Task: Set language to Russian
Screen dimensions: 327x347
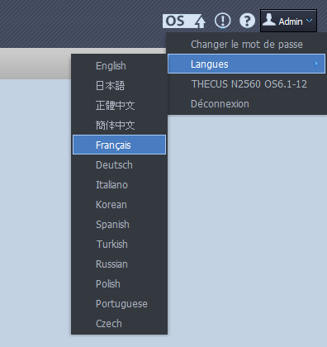Action: coord(119,264)
